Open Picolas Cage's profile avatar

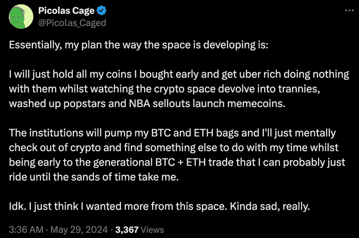[20, 17]
